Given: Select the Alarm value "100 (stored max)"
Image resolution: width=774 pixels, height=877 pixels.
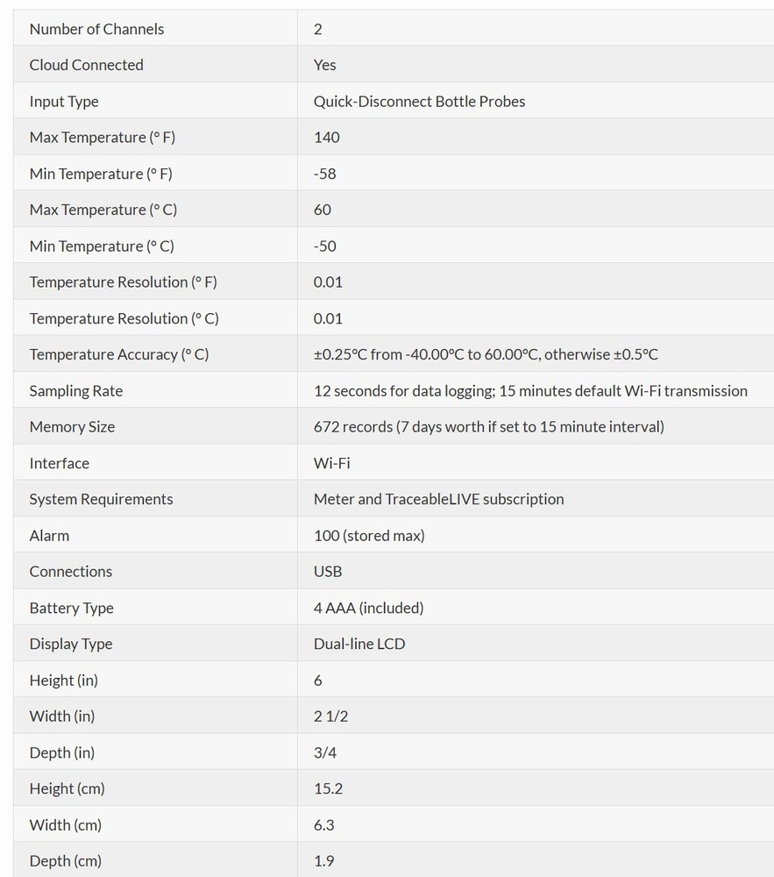Looking at the screenshot, I should 368,536.
